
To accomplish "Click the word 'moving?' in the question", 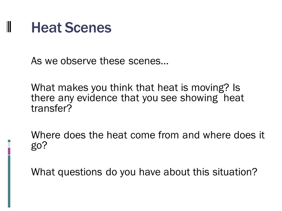I will coord(210,88).
